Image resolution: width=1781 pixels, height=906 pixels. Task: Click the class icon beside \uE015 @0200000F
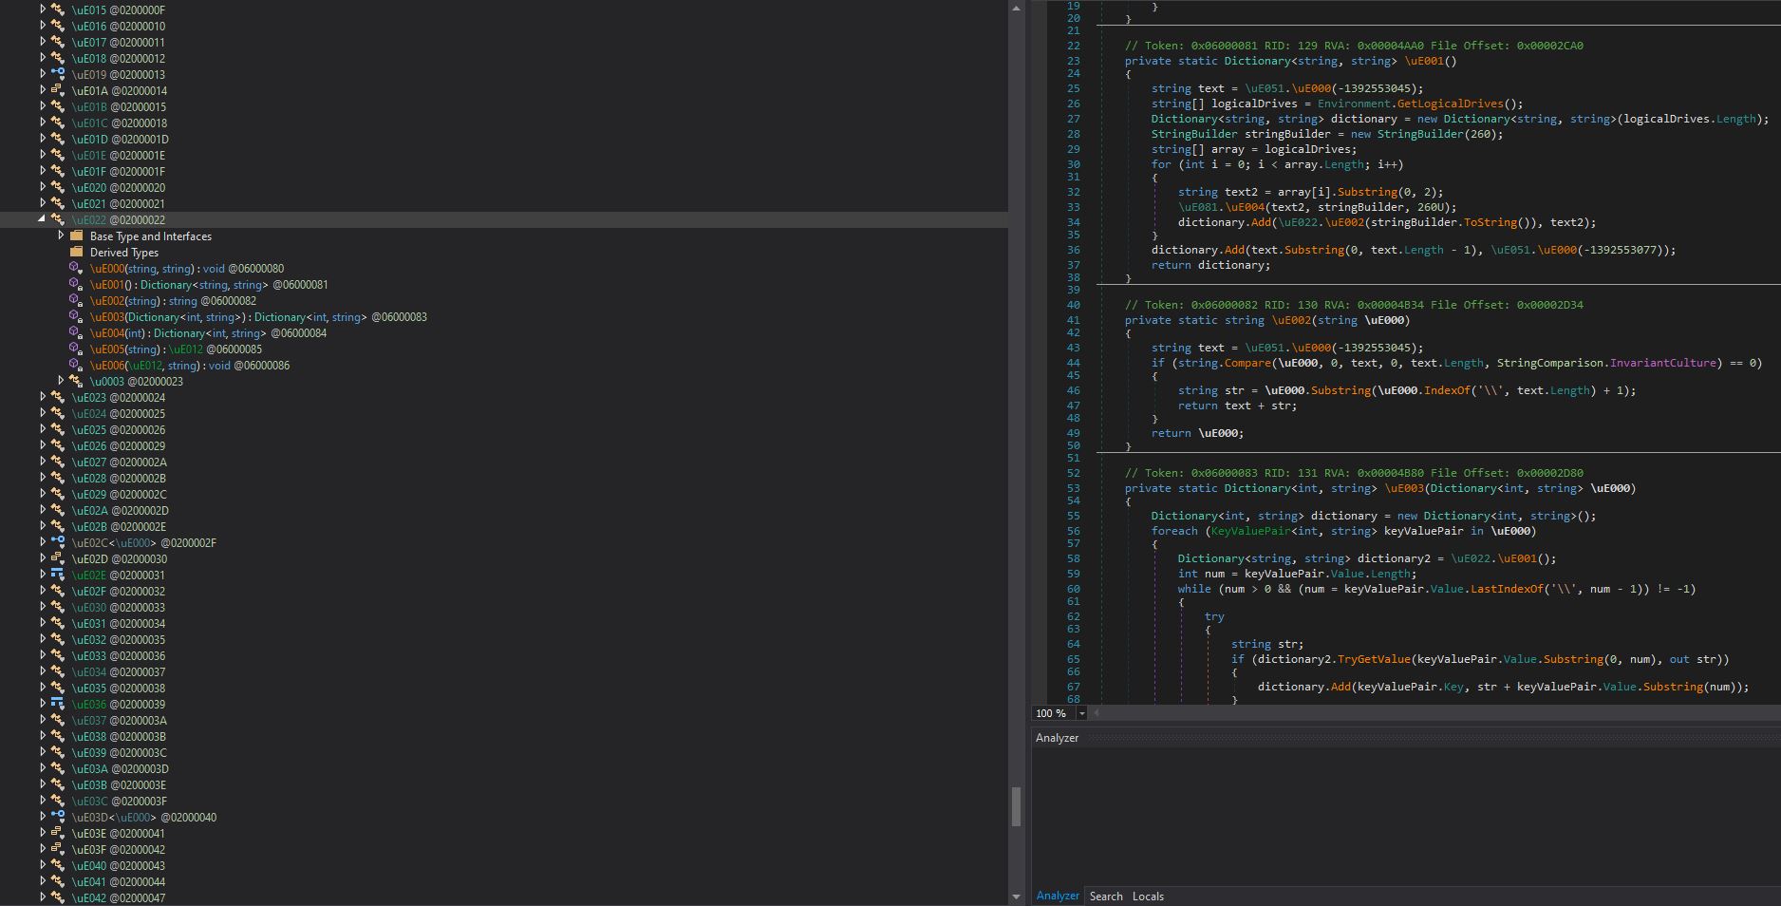(58, 10)
